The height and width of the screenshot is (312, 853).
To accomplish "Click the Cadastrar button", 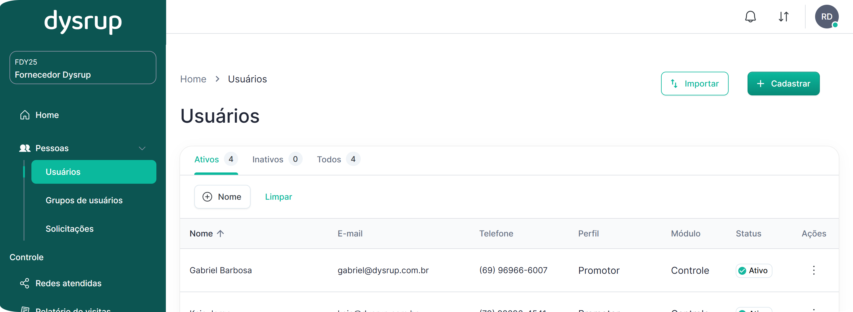I will click(783, 84).
